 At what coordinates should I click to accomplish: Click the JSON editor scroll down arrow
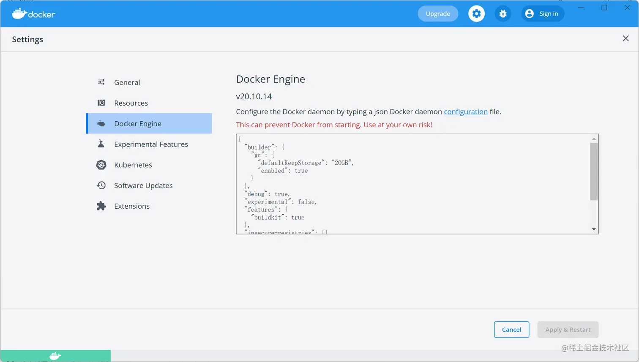(594, 229)
